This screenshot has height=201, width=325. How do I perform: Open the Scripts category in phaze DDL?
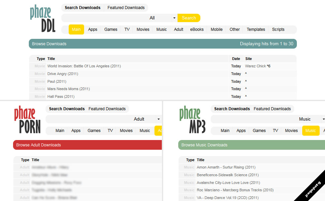point(278,29)
